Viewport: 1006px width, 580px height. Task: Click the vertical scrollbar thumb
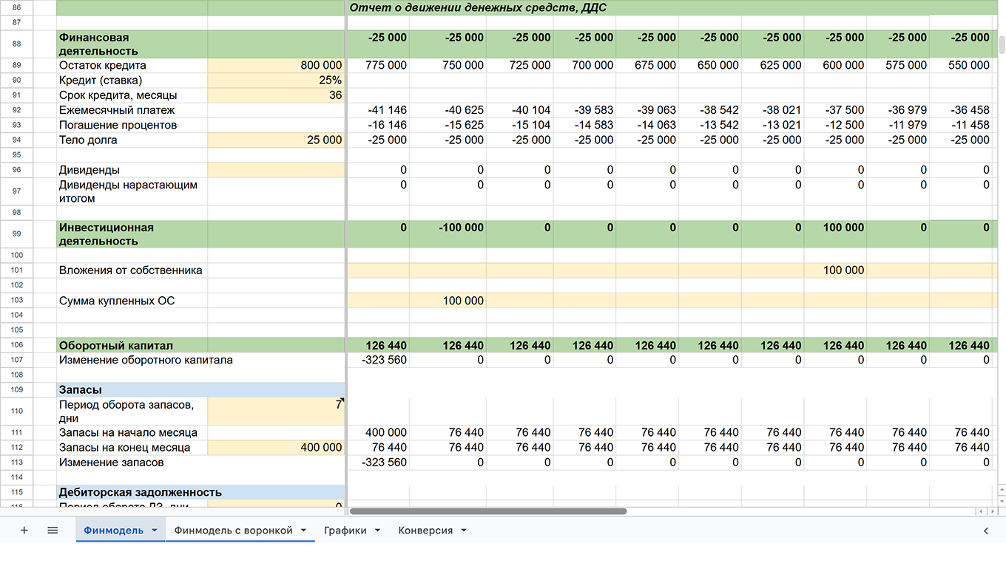(1002, 44)
